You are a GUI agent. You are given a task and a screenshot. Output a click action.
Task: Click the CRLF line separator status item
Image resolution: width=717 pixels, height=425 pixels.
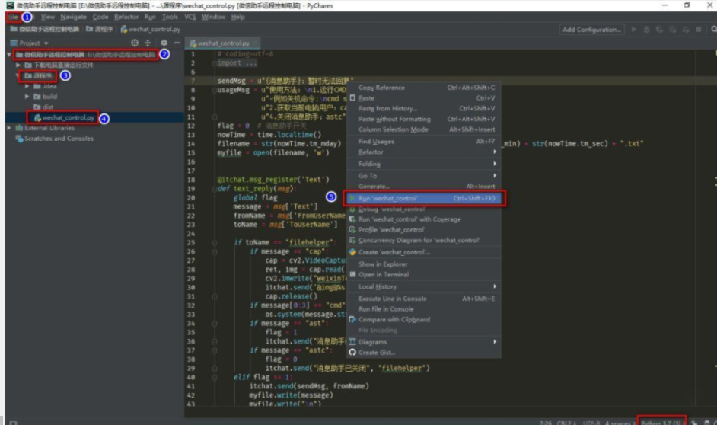[566, 422]
